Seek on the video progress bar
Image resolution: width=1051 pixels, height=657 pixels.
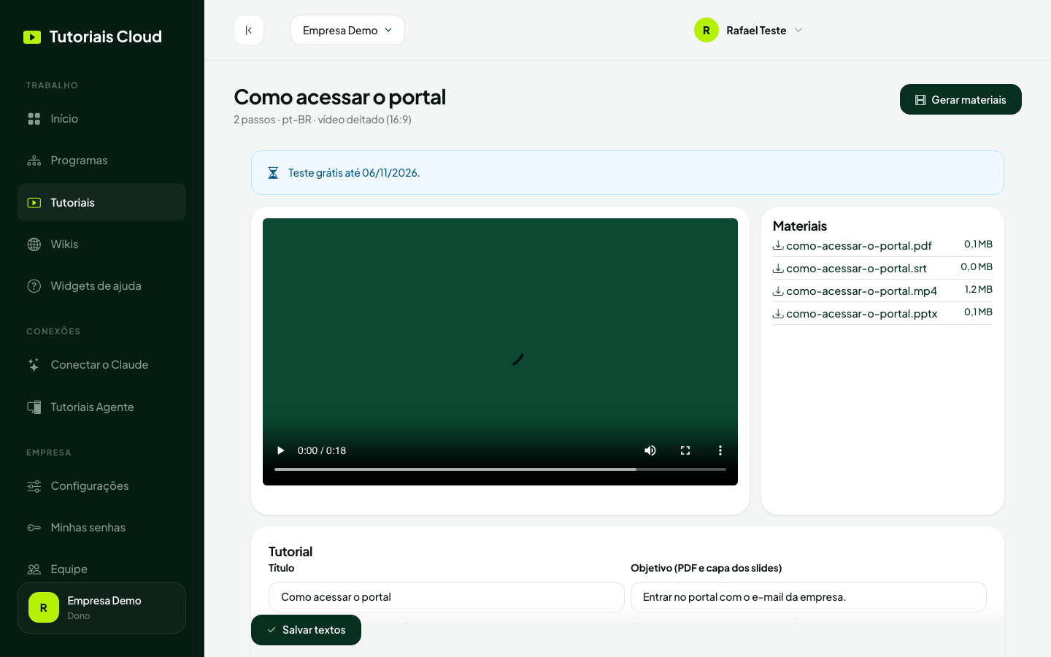[x=500, y=469]
